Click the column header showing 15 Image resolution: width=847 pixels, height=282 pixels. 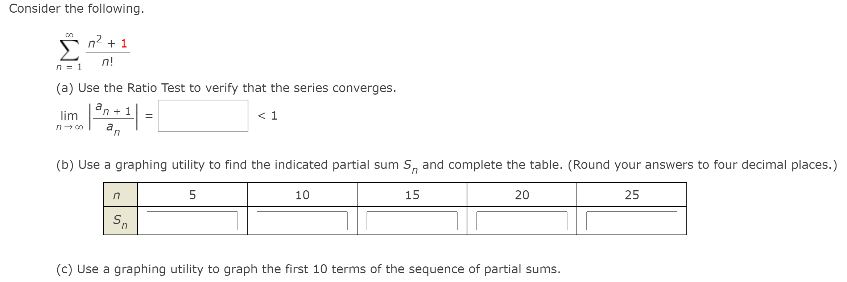[413, 195]
